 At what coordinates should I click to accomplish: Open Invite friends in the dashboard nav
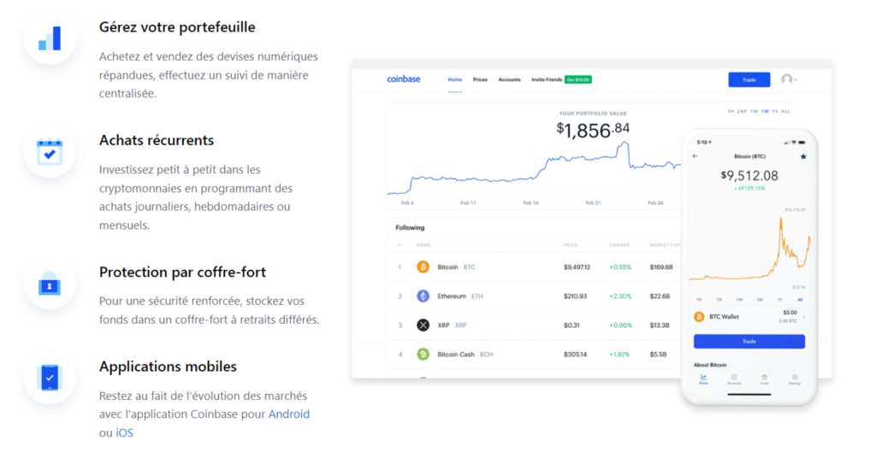(547, 79)
